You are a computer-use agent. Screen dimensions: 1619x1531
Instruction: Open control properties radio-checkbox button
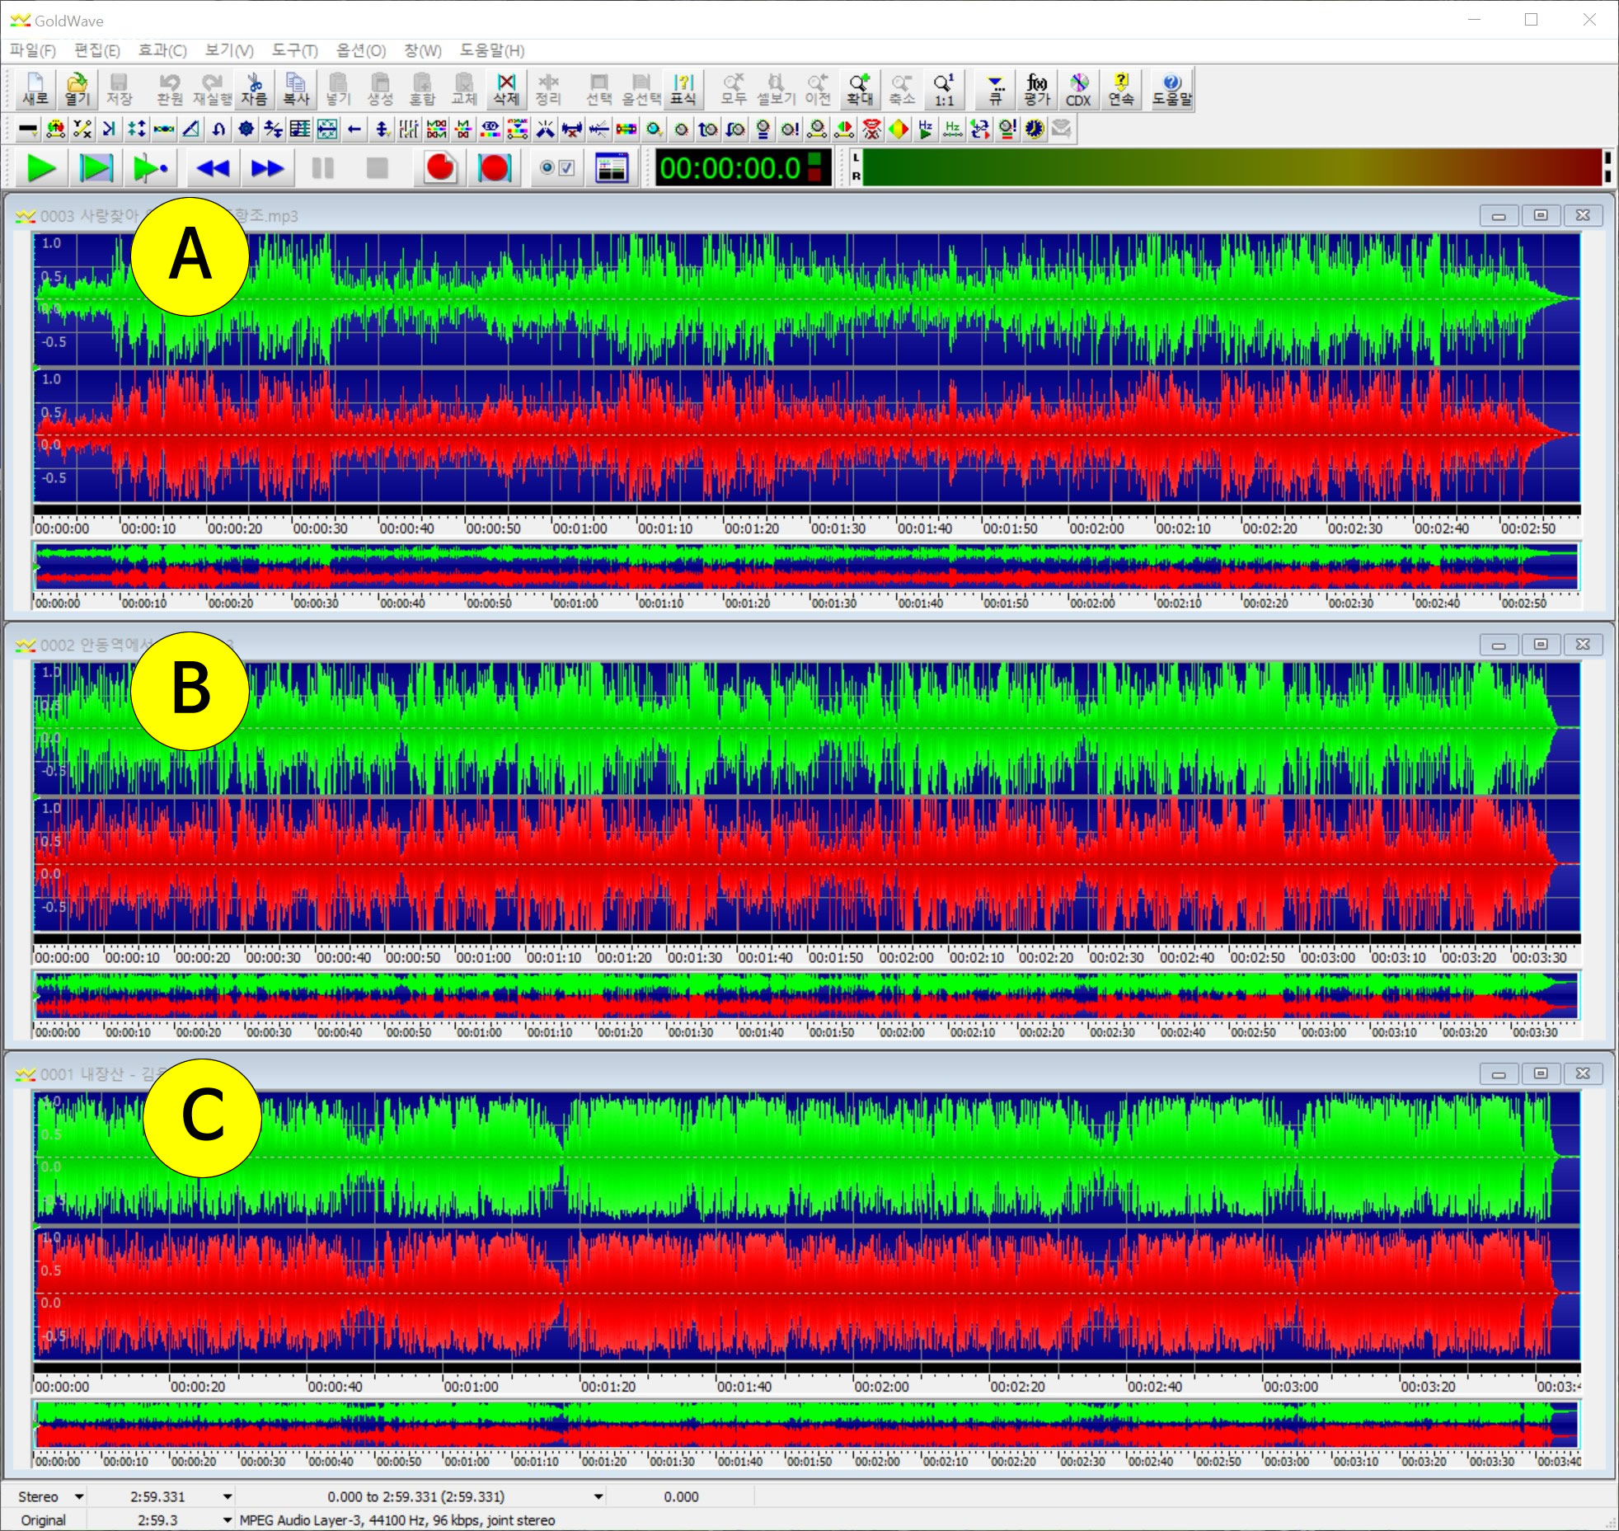(557, 168)
